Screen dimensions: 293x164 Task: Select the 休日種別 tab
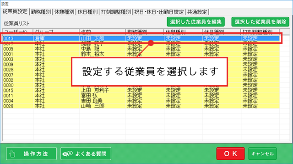point(87,12)
